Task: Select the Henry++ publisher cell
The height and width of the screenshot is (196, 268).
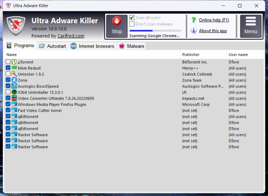Action: [190, 68]
